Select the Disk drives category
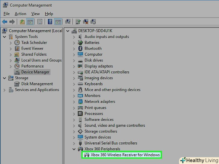The image size is (219, 164). [94, 60]
